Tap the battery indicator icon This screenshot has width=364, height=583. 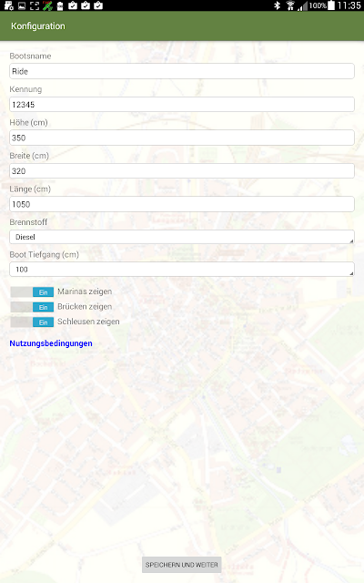pos(331,5)
